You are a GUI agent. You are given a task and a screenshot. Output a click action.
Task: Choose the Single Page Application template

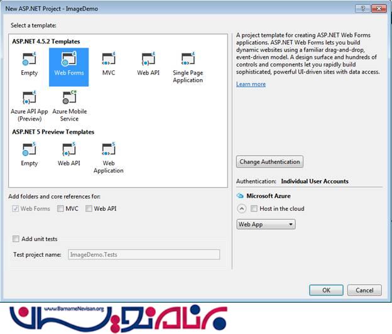tap(188, 60)
